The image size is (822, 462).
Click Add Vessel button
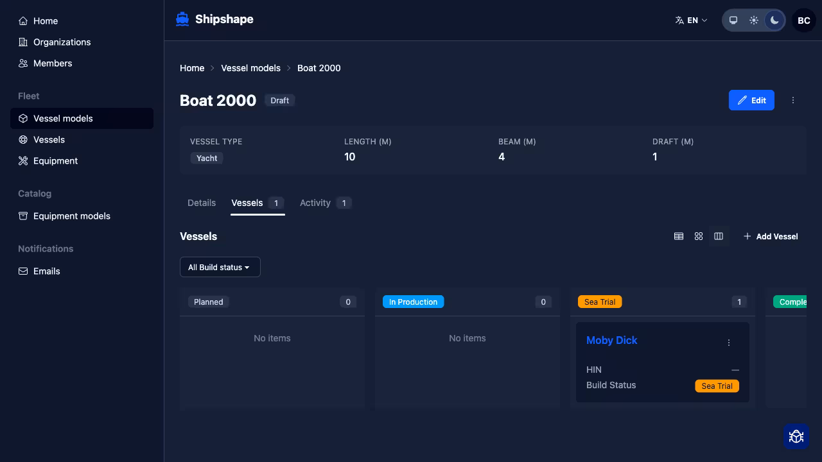click(x=771, y=236)
